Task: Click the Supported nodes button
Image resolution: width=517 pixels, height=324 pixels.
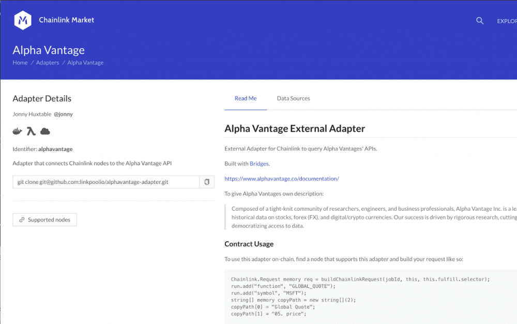Action: pos(45,220)
